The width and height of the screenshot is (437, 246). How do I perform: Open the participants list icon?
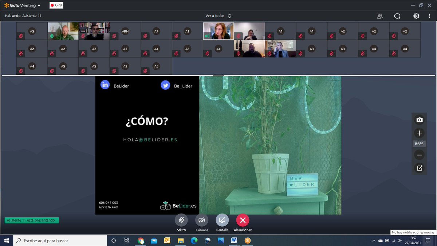click(x=380, y=16)
